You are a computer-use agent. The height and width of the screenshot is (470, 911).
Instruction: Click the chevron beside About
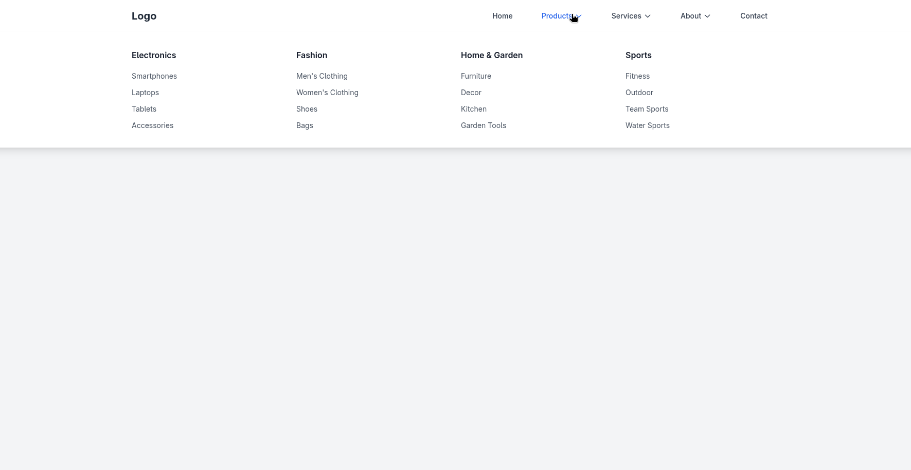(707, 16)
